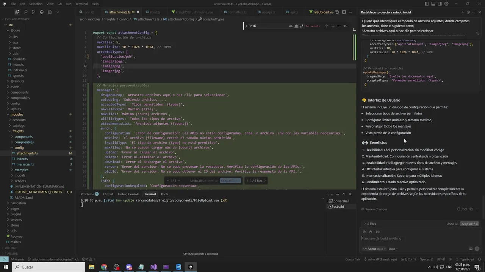The image size is (485, 272).
Task: Click Undo All in chat panel
Action: [452, 224]
